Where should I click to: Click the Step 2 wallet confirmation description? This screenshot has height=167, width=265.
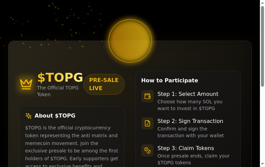[190, 132]
